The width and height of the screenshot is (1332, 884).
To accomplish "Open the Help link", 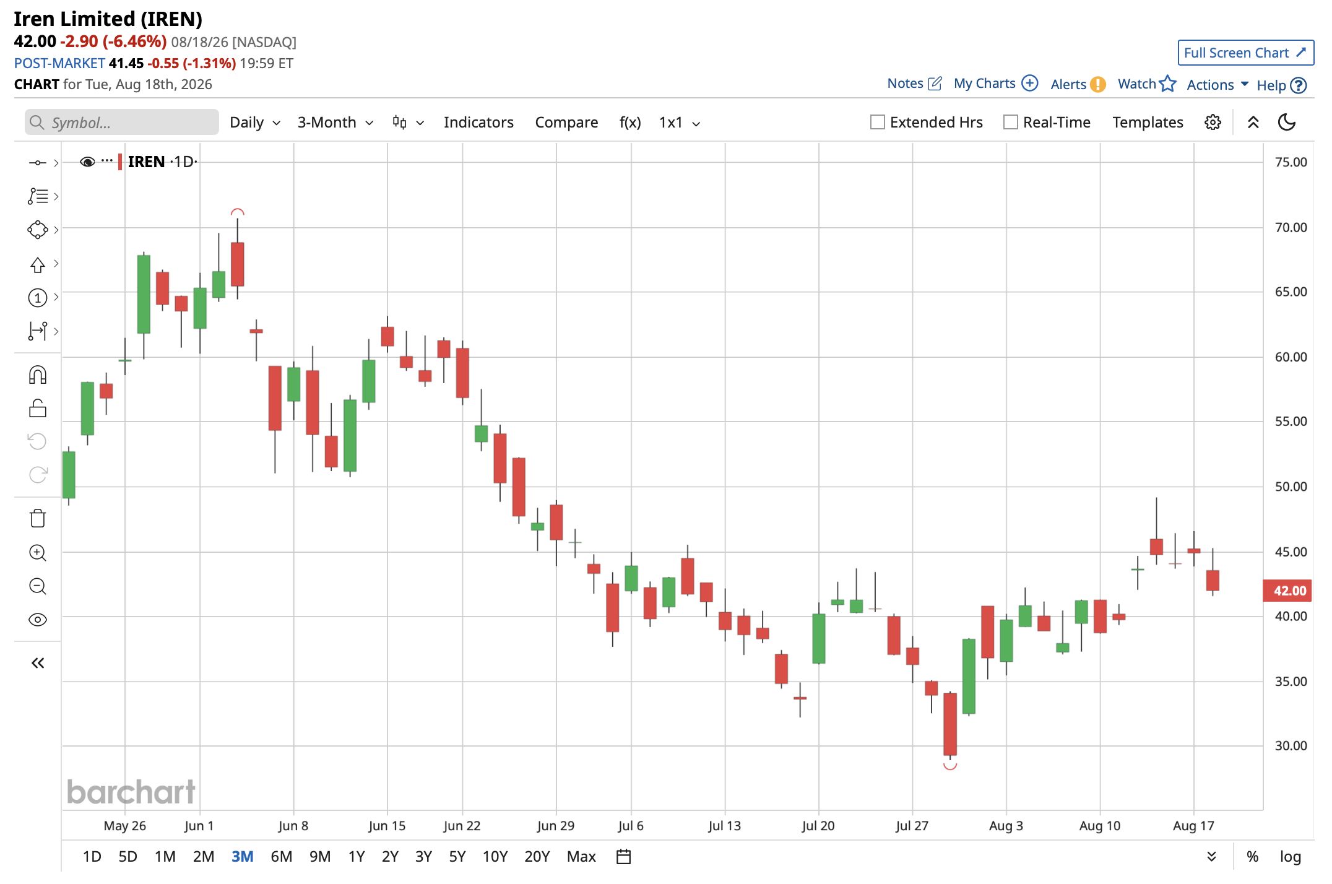I will [x=1281, y=85].
